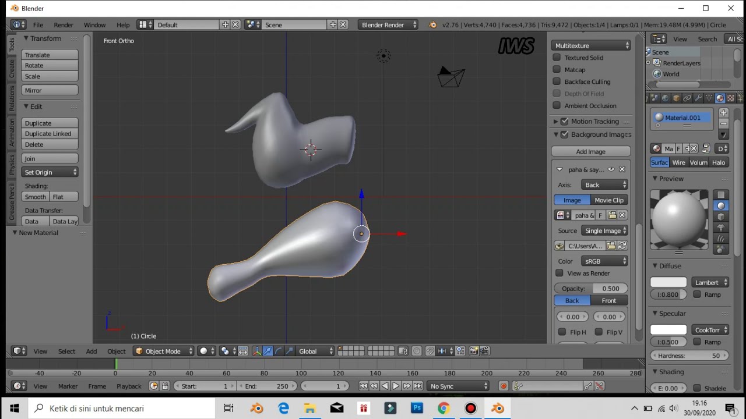This screenshot has height=419, width=746.
Task: Toggle the snap magnet icon in header
Action: 430,351
